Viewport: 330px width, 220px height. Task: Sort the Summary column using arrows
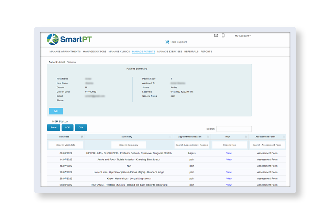click(170, 137)
